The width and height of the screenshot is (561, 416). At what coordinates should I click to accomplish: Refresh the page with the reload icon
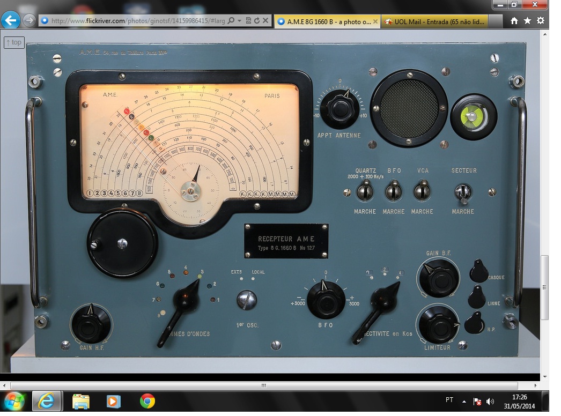(x=256, y=20)
